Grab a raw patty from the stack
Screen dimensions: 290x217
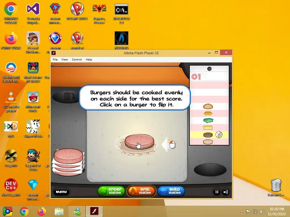tap(69, 156)
